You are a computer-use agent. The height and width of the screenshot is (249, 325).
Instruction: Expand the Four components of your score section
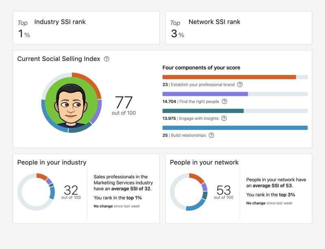tap(201, 67)
